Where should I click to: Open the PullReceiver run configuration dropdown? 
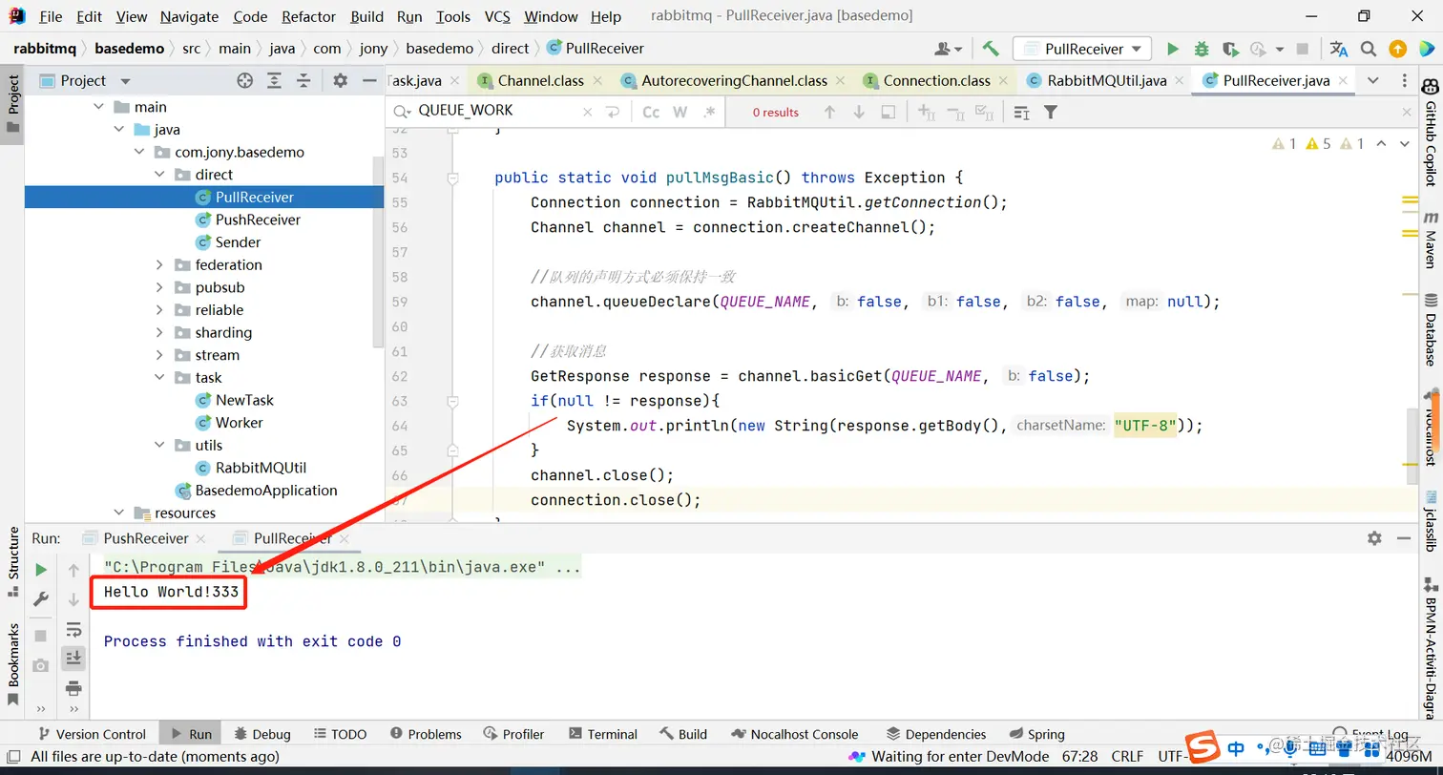coord(1082,49)
